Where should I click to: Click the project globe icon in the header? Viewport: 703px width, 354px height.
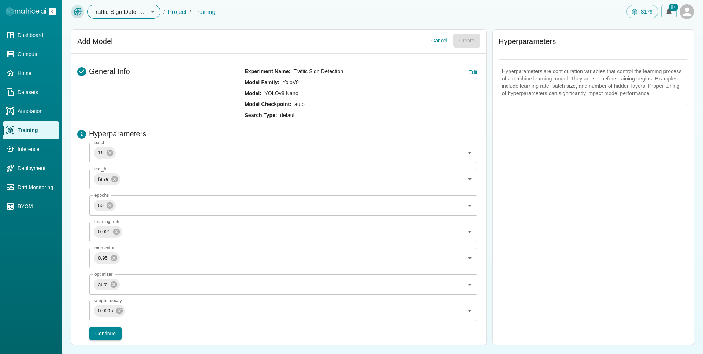[x=78, y=12]
